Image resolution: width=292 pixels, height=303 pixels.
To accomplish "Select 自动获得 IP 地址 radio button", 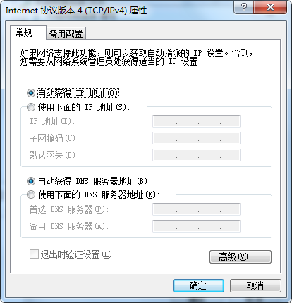I will [31, 93].
